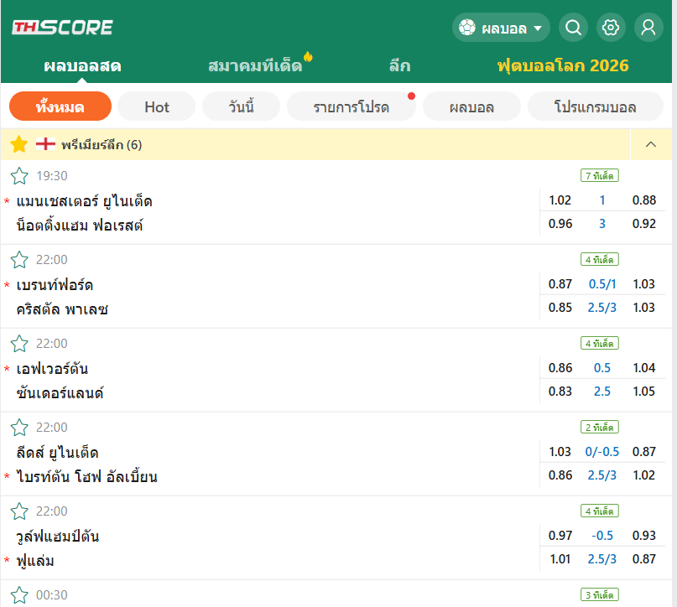Viewport: 677px width, 607px height.
Task: Select the รายการโปรด filter
Action: [351, 106]
